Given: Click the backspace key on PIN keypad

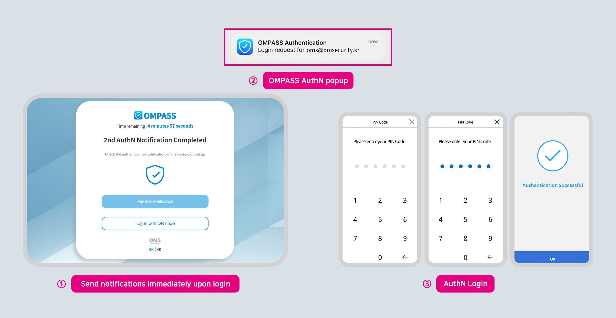Looking at the screenshot, I should coord(405,258).
